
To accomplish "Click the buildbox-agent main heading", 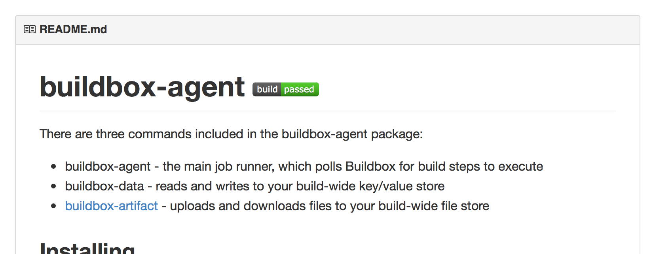I will coord(142,87).
